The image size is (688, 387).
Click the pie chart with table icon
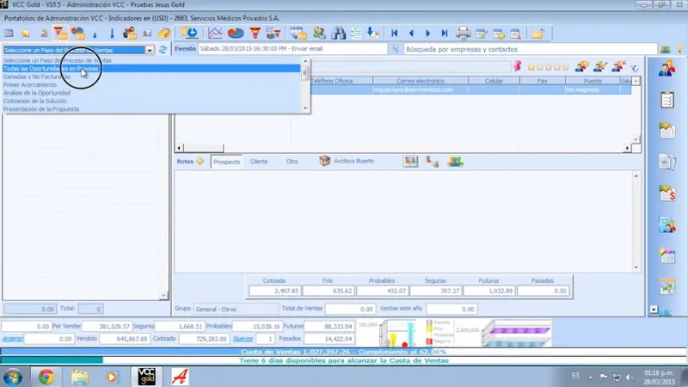coord(77,34)
